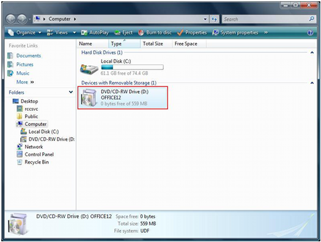Click File system UDF value
The width and height of the screenshot is (321, 242).
coord(145,231)
